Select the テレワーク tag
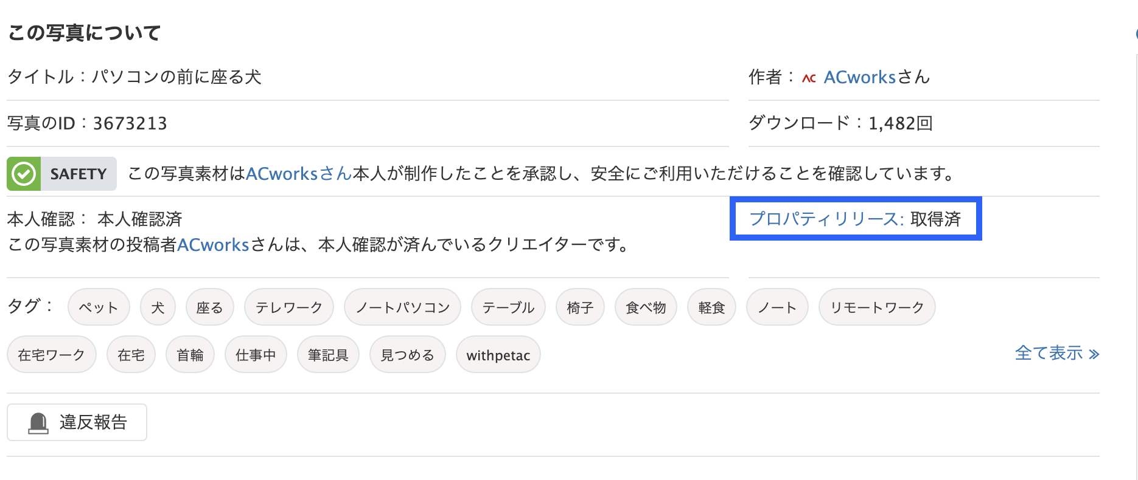 288,307
